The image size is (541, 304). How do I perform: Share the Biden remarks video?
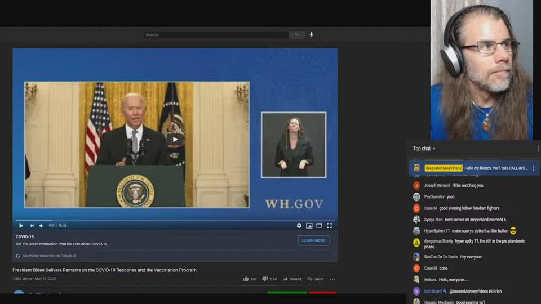[x=292, y=279]
